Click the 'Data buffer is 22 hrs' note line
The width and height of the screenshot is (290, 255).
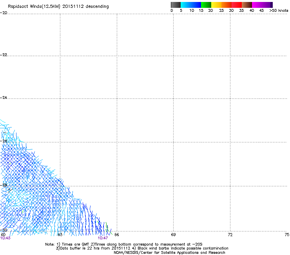142,248
